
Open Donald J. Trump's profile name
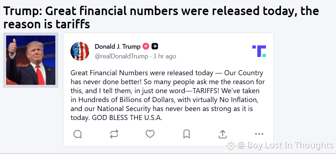(118, 47)
